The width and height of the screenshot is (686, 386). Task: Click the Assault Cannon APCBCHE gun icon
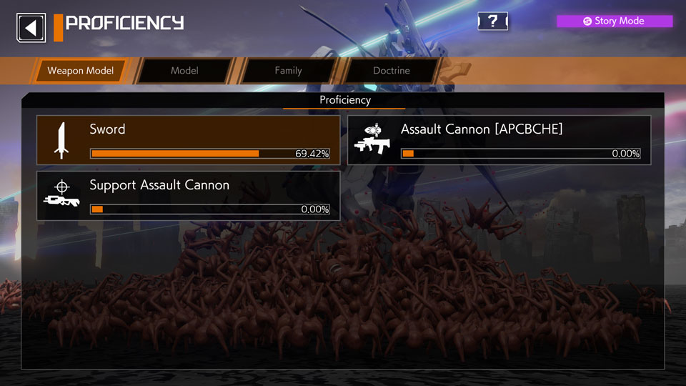372,139
